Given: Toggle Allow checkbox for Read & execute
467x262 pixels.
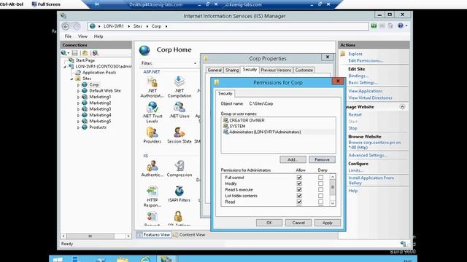Looking at the screenshot, I should click(x=299, y=189).
